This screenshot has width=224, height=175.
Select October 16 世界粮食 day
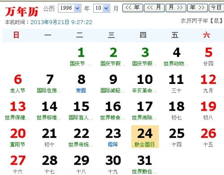[x=113, y=111]
